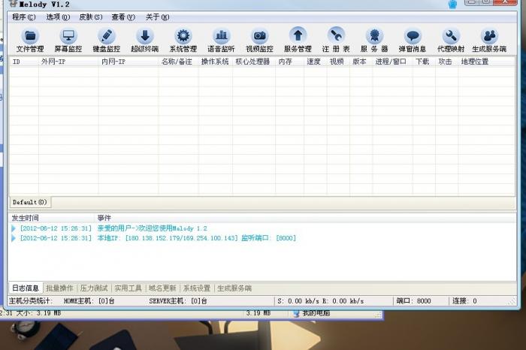Open the 超级终端 terminal tool

[145, 40]
